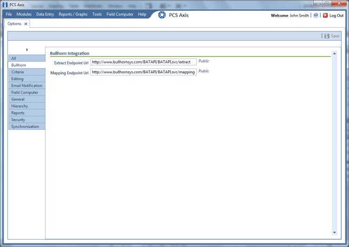The image size is (349, 247).
Task: Open the Field Computer menu
Action: coord(120,14)
